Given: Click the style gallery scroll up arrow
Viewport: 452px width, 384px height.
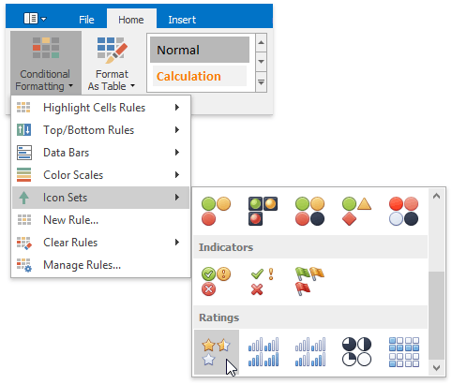Looking at the screenshot, I should (x=261, y=42).
